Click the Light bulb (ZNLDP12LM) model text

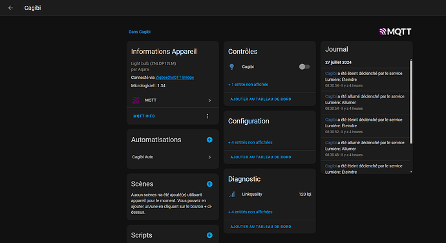pyautogui.click(x=153, y=63)
